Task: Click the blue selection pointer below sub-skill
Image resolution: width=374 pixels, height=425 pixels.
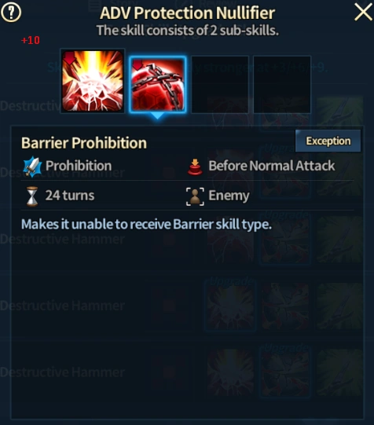Action: click(157, 116)
